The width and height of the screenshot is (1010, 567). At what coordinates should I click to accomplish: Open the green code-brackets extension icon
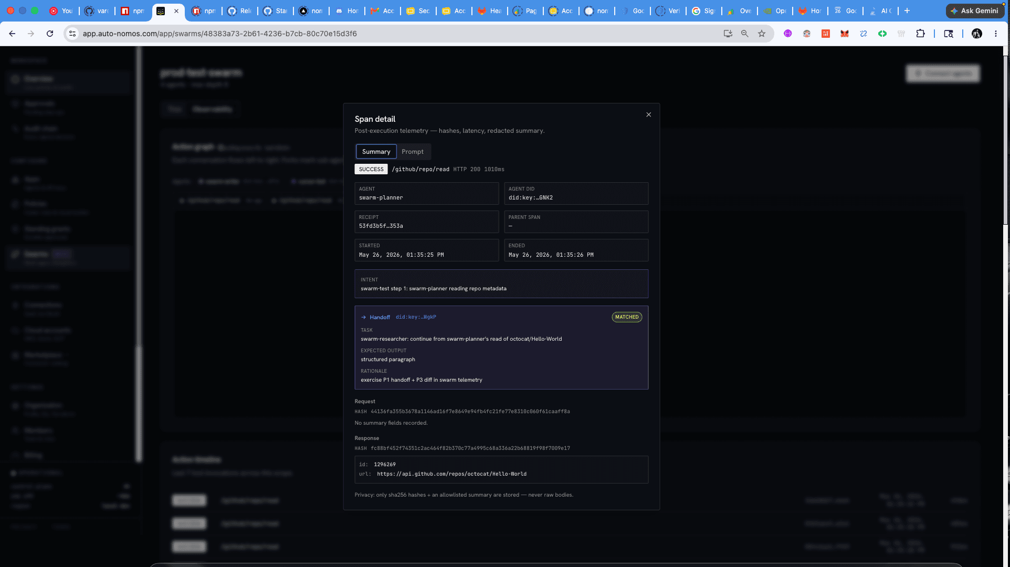point(882,34)
